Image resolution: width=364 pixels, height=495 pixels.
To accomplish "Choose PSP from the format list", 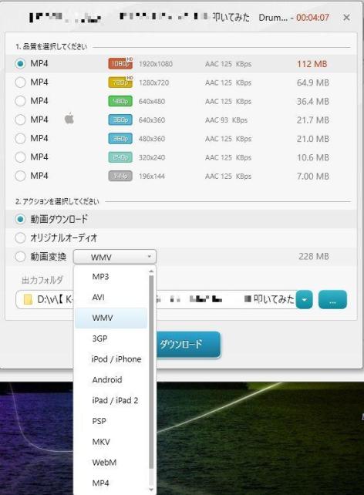I will click(111, 421).
